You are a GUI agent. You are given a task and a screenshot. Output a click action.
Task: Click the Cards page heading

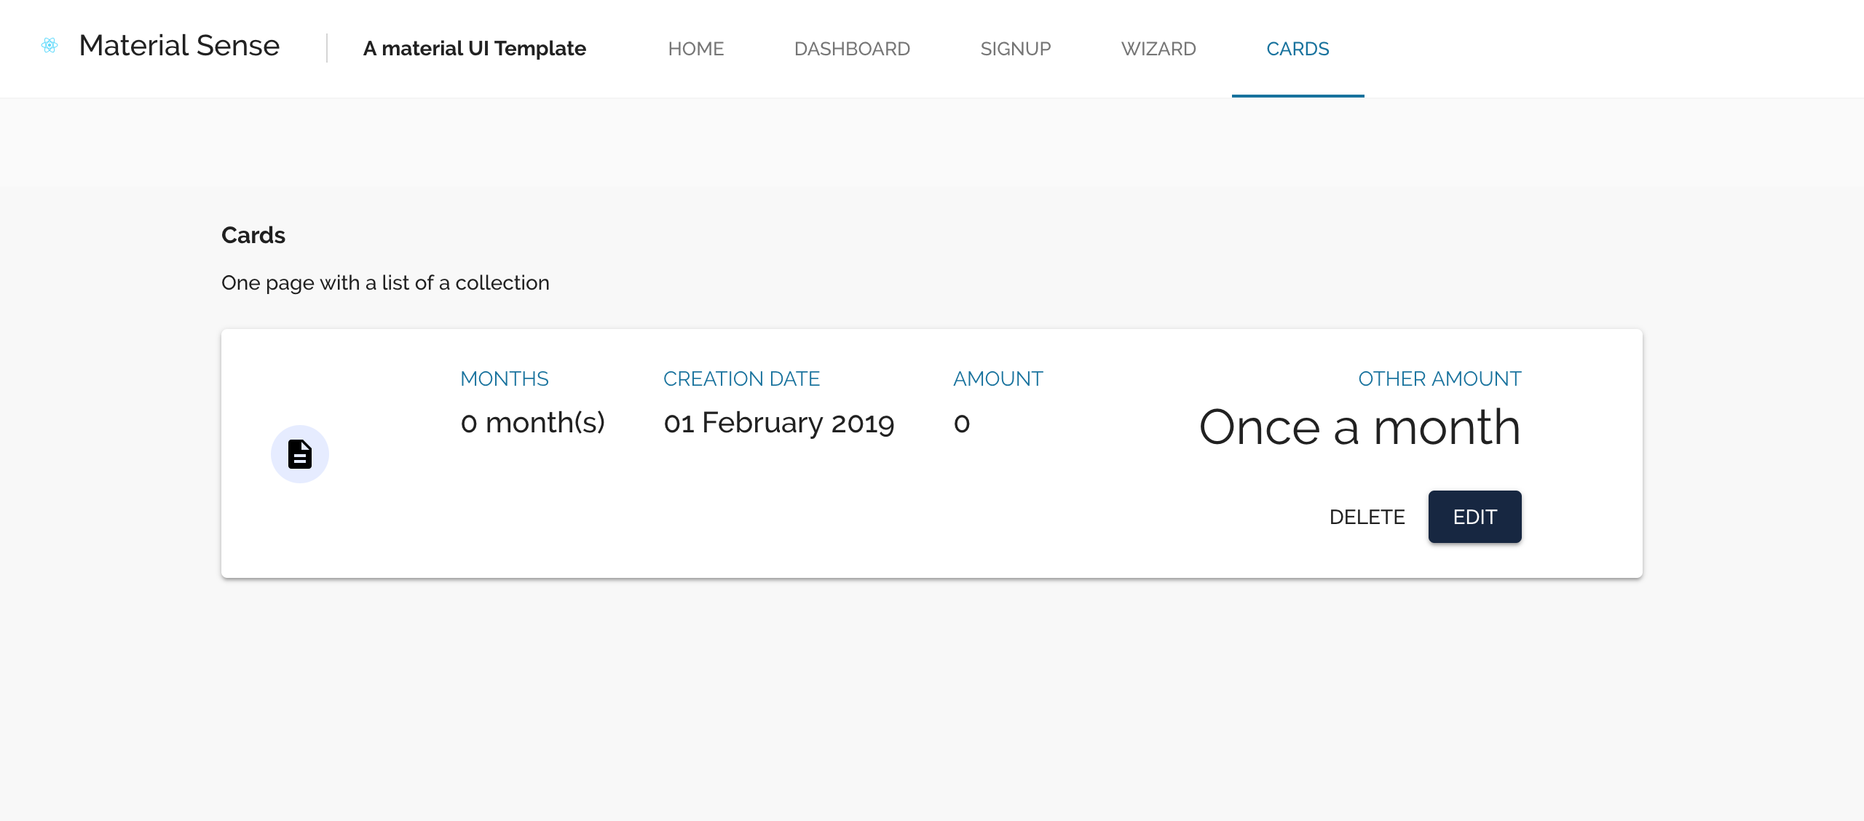click(253, 235)
